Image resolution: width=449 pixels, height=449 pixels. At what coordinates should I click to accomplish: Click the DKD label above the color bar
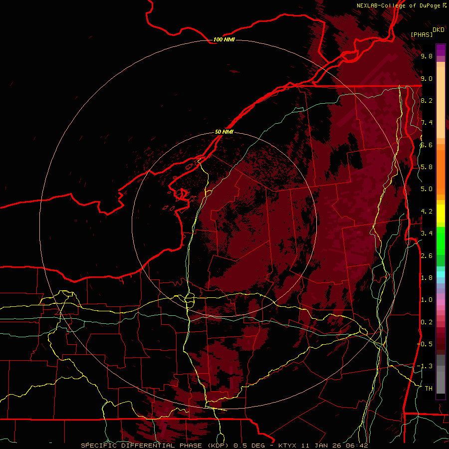(438, 30)
